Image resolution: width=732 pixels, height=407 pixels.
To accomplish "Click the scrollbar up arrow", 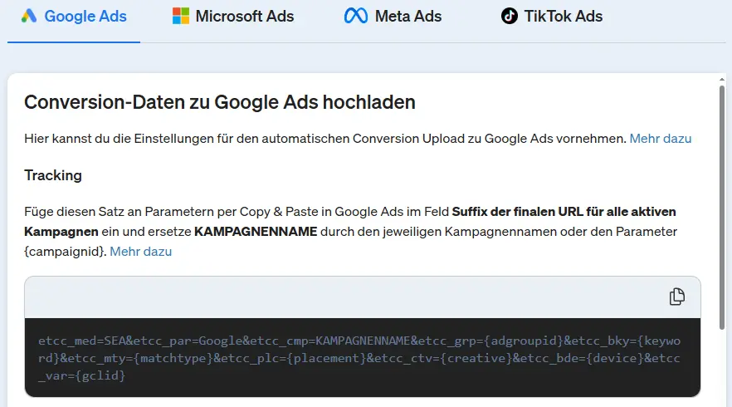I will 722,80.
